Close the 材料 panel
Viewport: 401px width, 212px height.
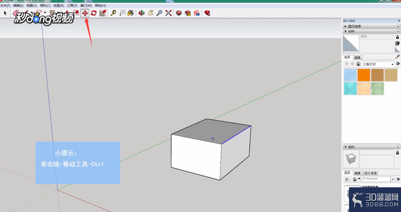point(398,31)
